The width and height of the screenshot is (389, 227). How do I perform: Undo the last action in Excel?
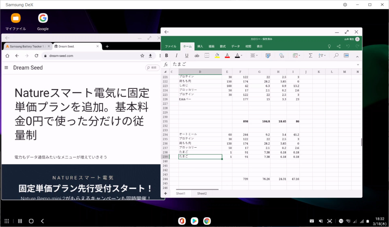[348, 46]
